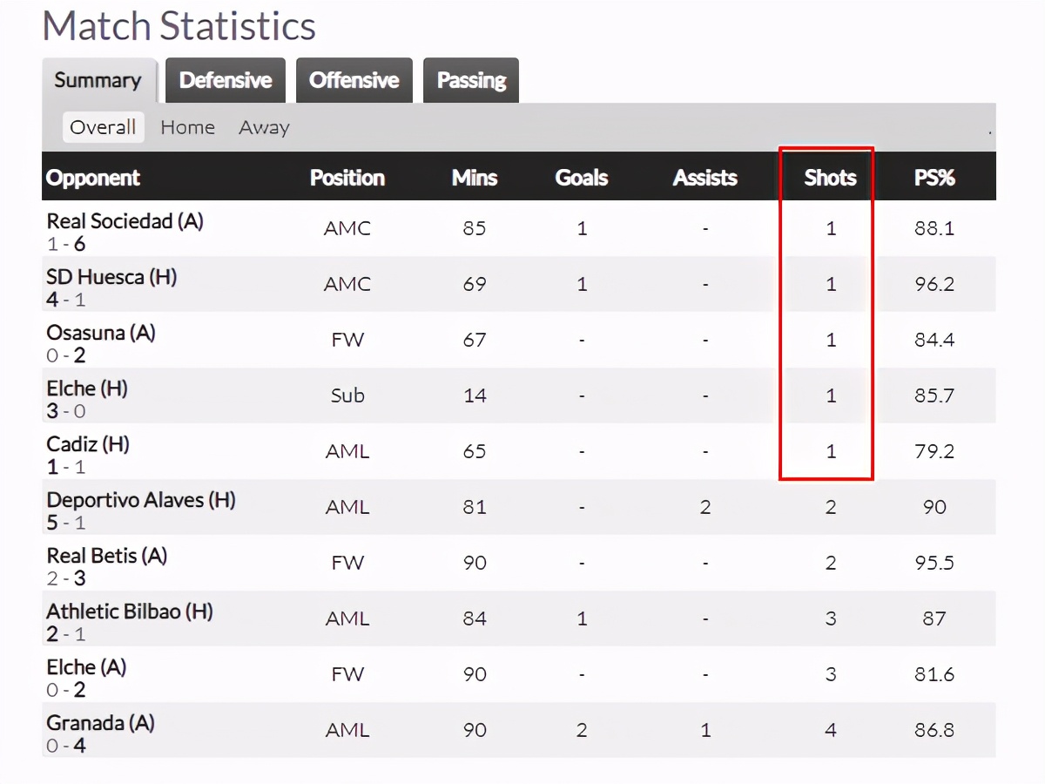Image resolution: width=1045 pixels, height=784 pixels.
Task: Open the Cadiz (H) match
Action: pos(88,444)
